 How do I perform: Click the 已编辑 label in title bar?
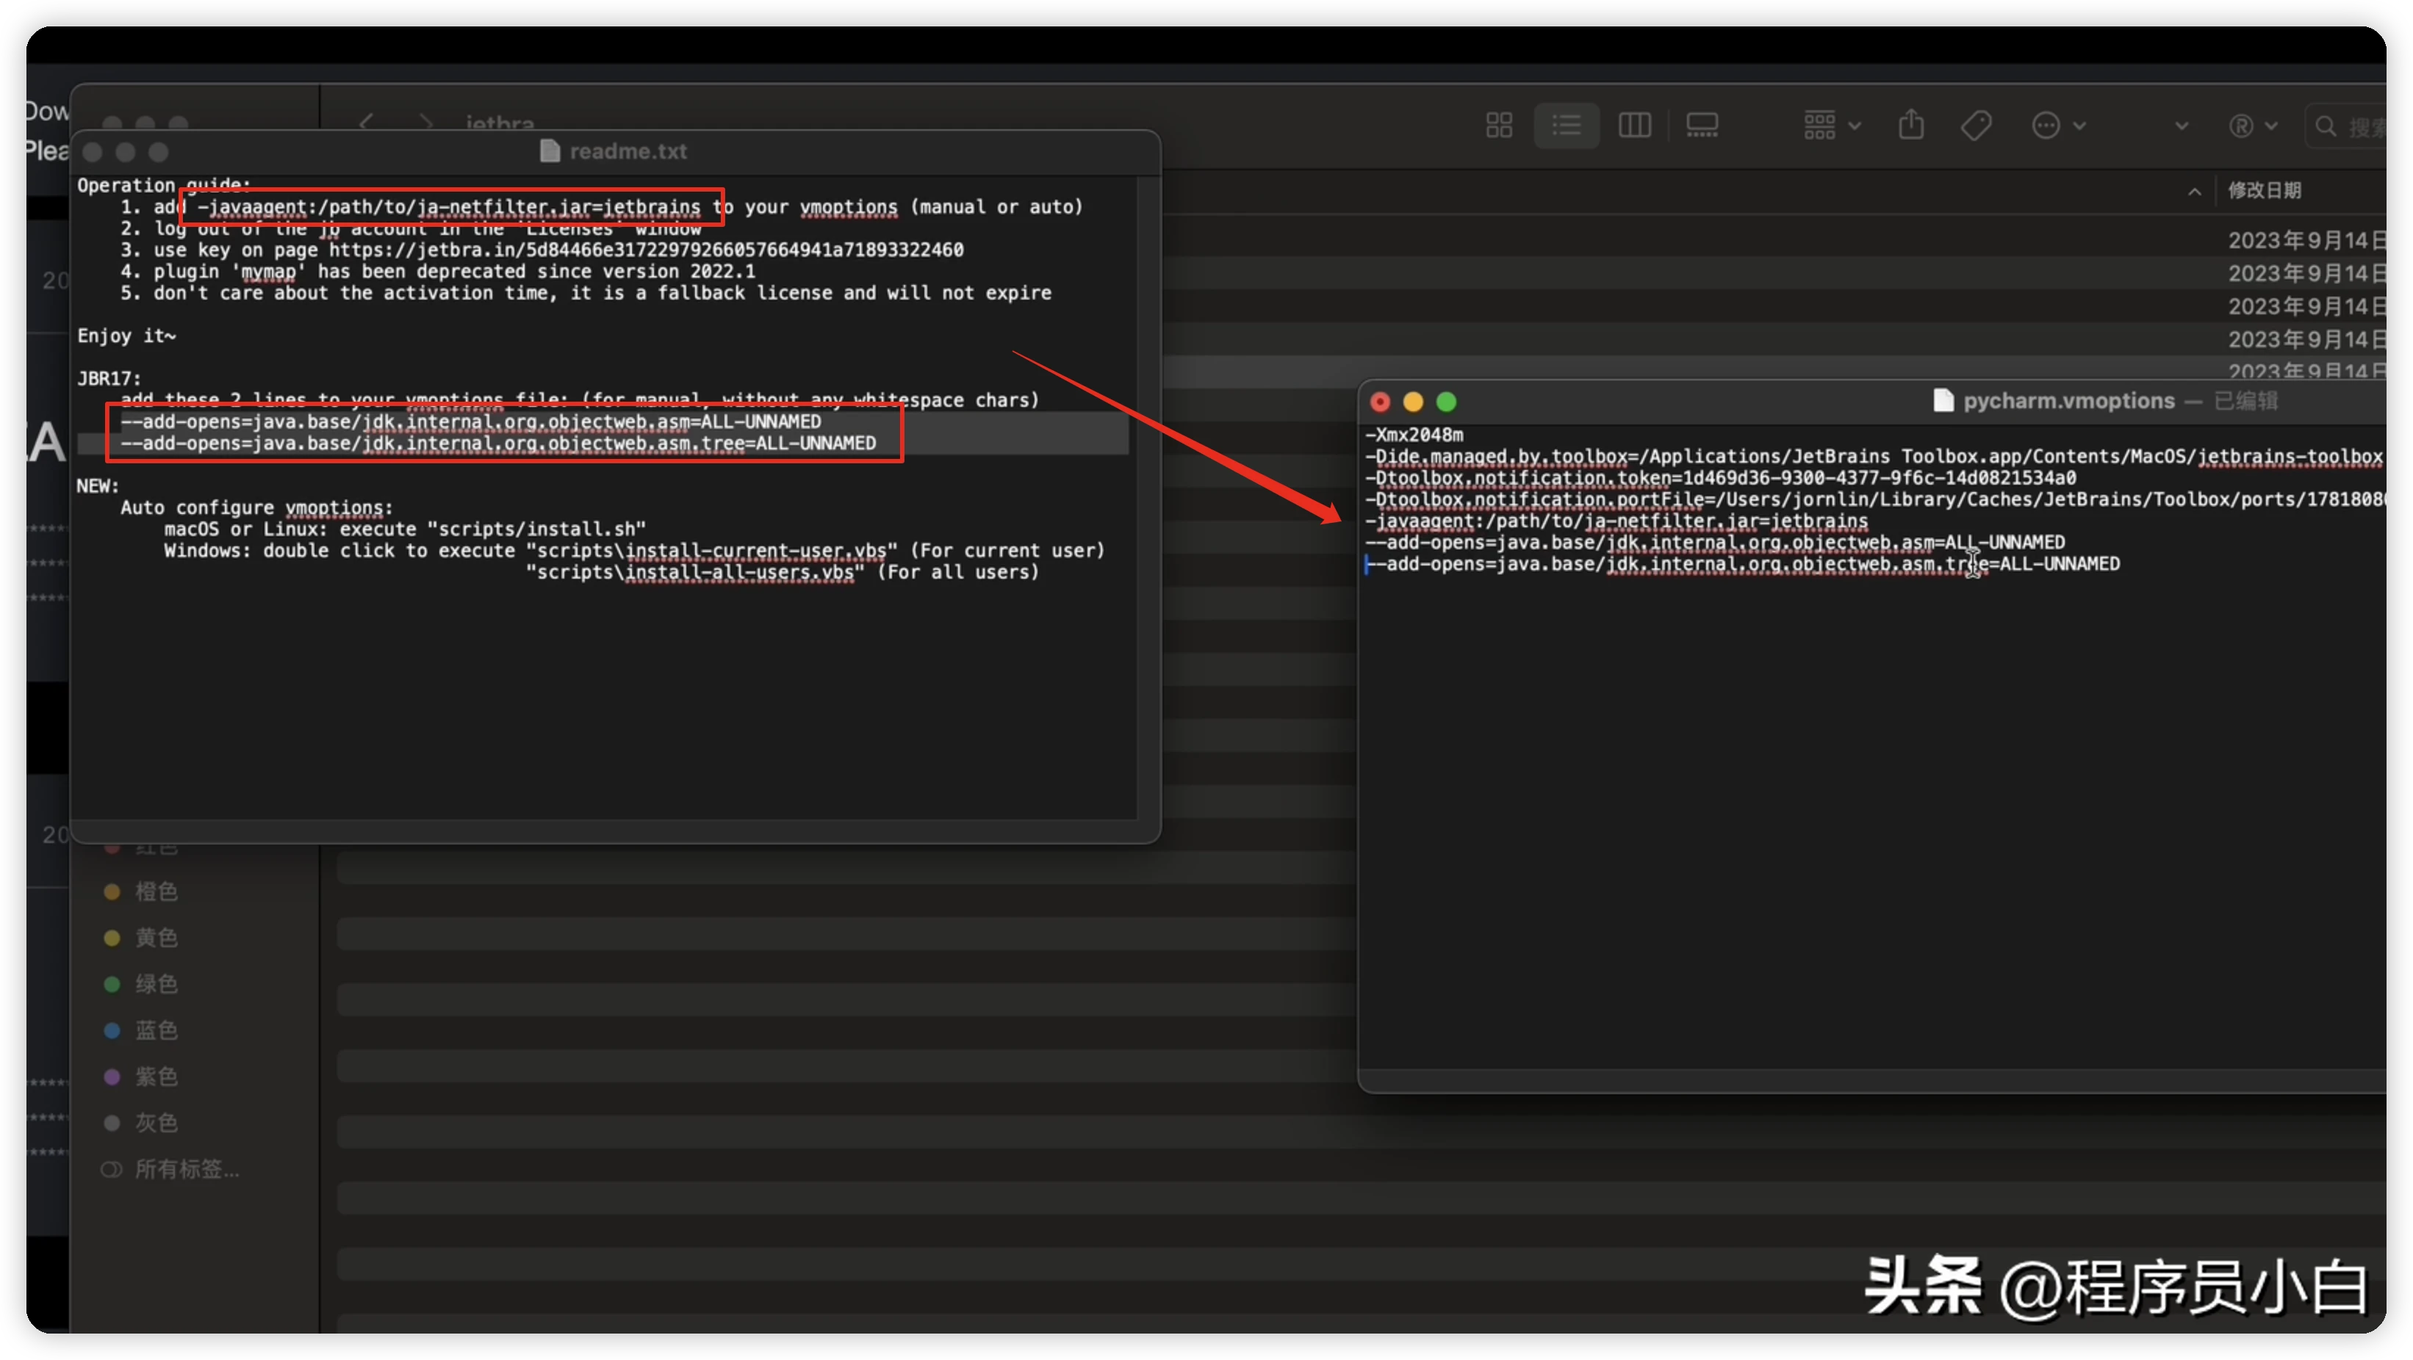pos(2245,401)
